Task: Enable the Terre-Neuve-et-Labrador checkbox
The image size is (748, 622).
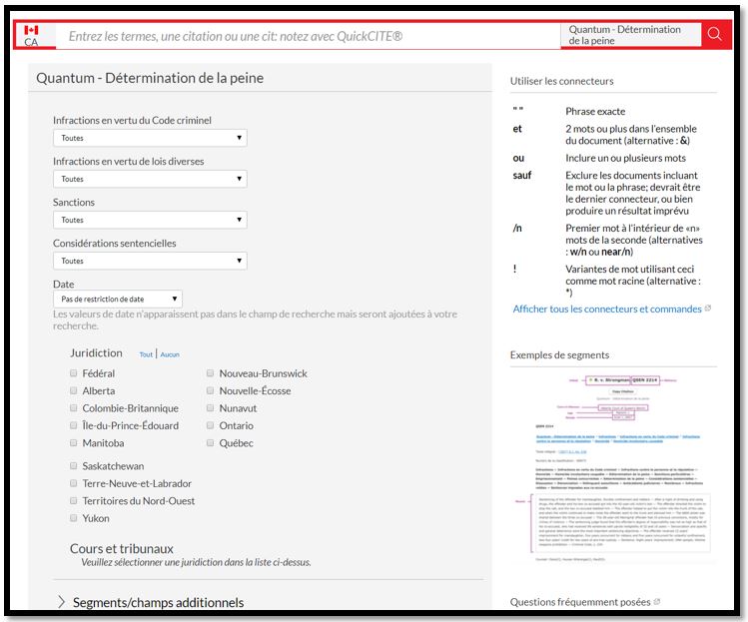Action: [x=74, y=483]
